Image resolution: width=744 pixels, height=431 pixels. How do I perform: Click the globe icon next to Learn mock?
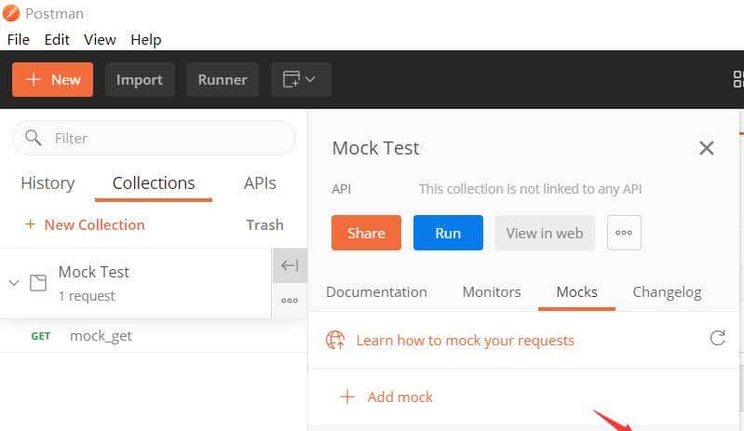[x=335, y=340]
